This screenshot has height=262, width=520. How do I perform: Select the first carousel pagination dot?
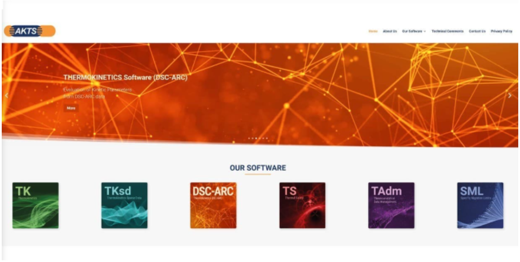249,138
